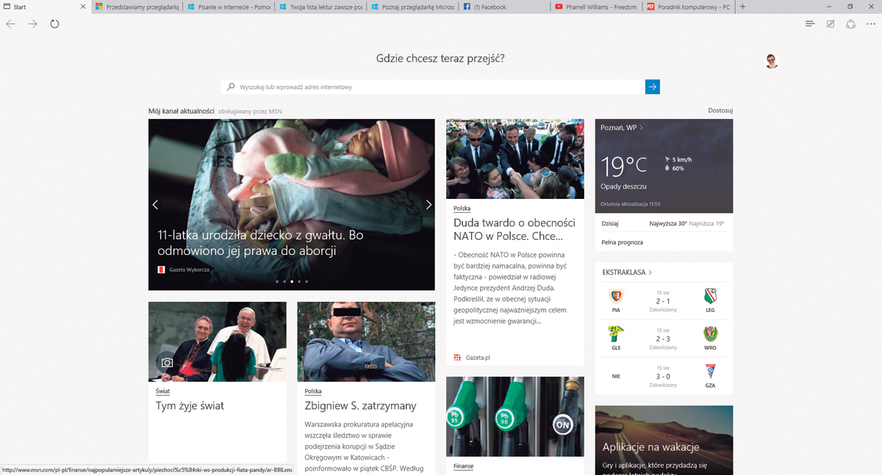This screenshot has height=475, width=882.
Task: Open a new tab with plus icon
Action: click(743, 7)
